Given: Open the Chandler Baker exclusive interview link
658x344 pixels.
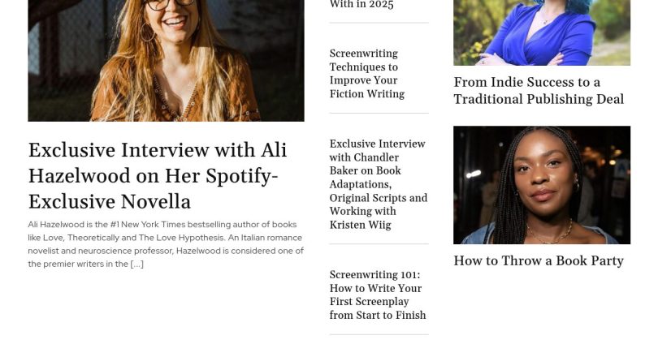Looking at the screenshot, I should pos(378,184).
